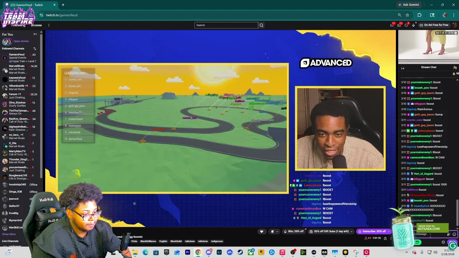Bookmark this page with star icon
The width and height of the screenshot is (459, 258).
pyautogui.click(x=407, y=15)
